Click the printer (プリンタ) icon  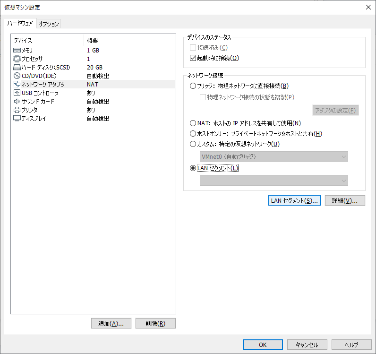[x=17, y=110]
